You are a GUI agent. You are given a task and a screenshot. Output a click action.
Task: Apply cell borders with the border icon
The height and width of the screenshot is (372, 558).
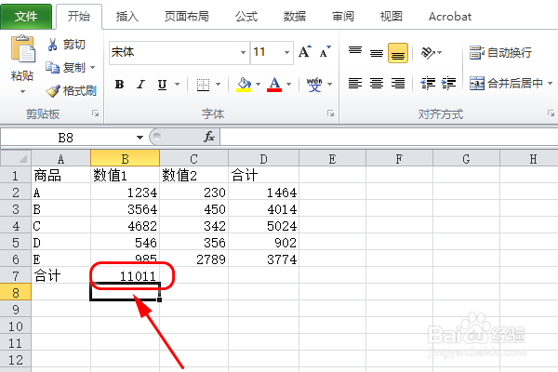coord(203,85)
